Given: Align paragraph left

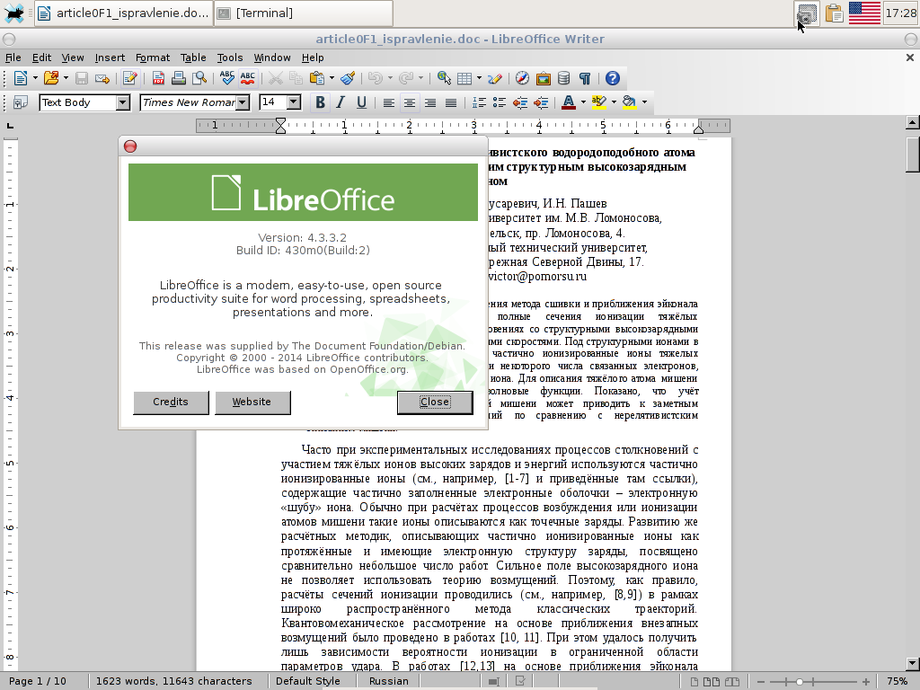Looking at the screenshot, I should [x=388, y=102].
